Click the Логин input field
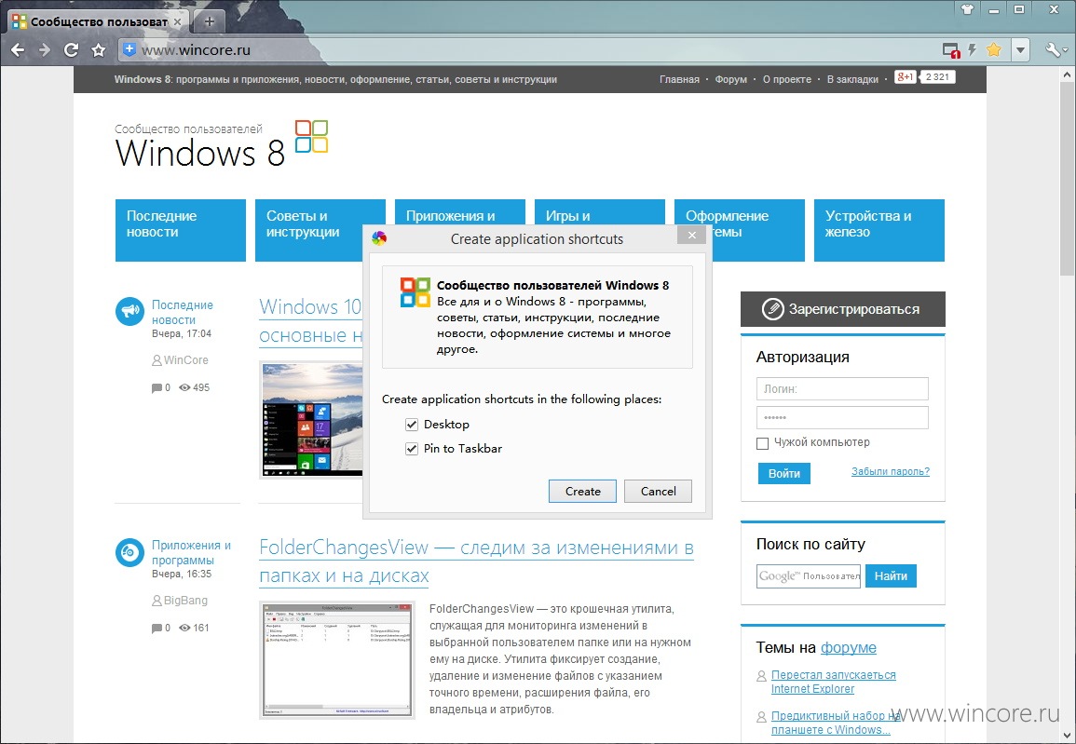 coord(842,389)
